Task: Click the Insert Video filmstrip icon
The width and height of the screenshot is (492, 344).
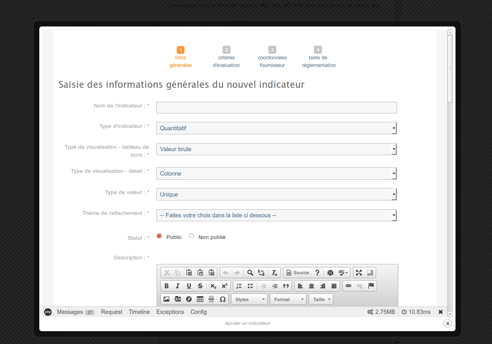Action: pos(178,299)
